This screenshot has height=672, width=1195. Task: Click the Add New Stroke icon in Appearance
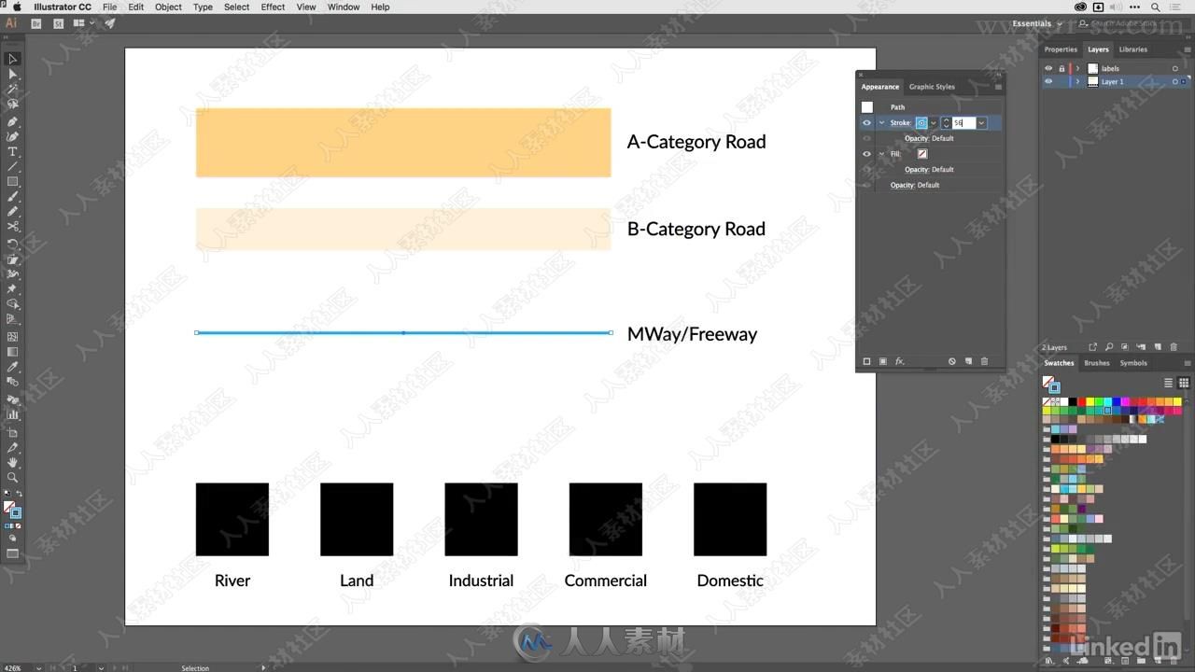(866, 361)
